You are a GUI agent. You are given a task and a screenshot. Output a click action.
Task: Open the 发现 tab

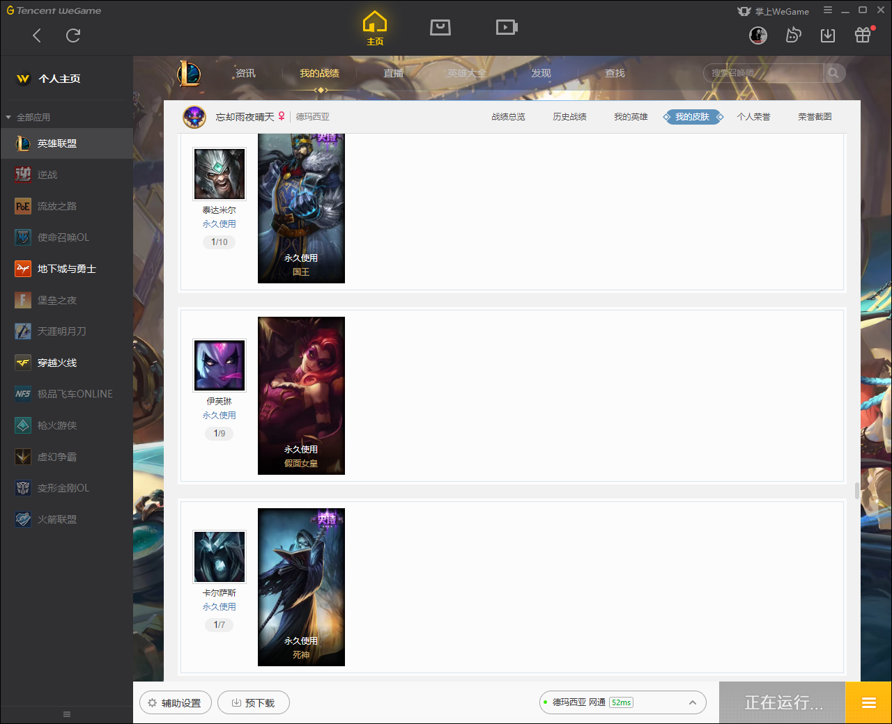(x=541, y=73)
